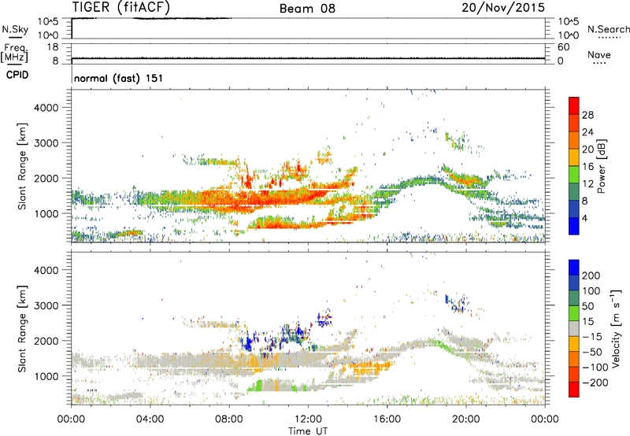Click light green Power segment between 12 and 16

pos(574,175)
